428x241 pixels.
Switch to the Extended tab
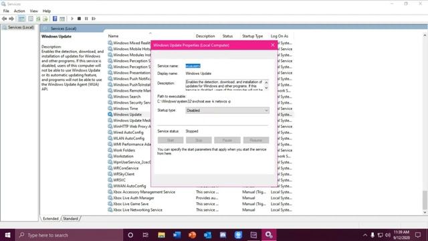tap(51, 219)
